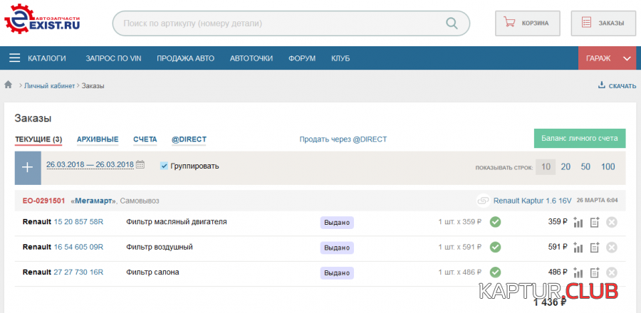Screen dimensions: 641x313
Task: Show 20 rows per page
Action: 566,166
